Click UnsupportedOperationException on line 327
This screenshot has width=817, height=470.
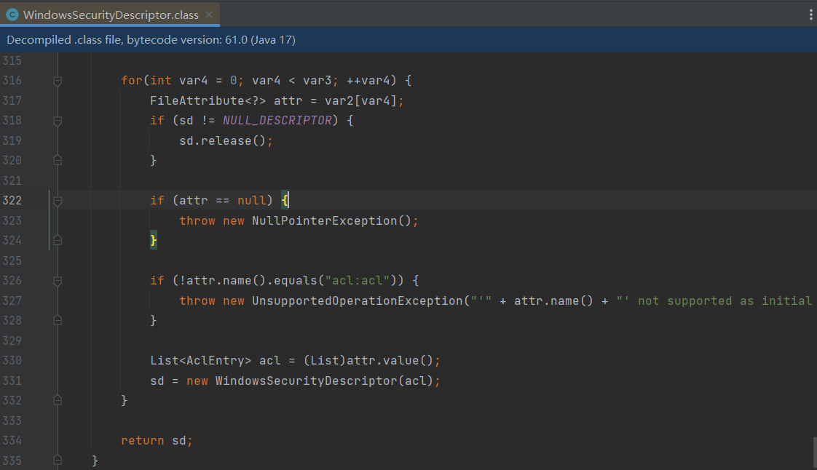[x=358, y=300]
